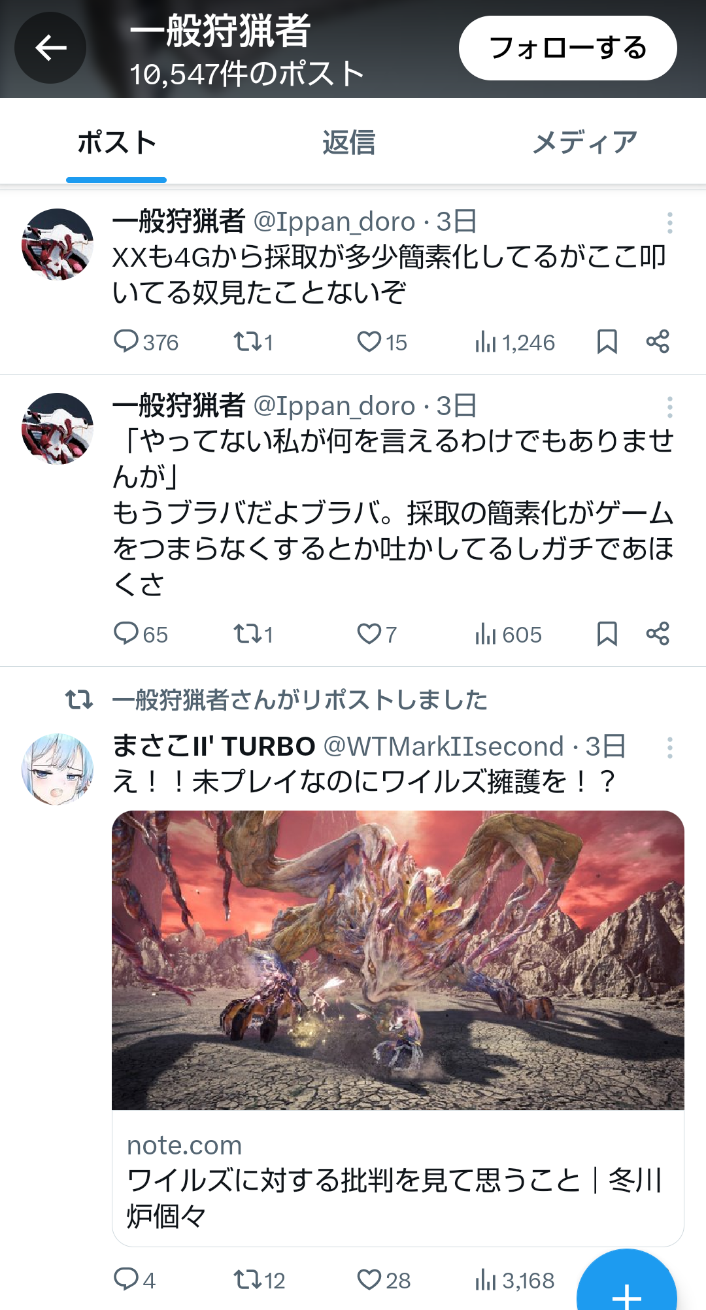Image resolution: width=706 pixels, height=1310 pixels.
Task: Tap the back arrow in the header
Action: tap(50, 48)
